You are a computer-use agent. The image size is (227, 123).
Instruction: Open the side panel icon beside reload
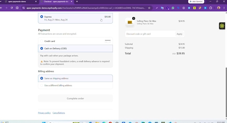point(17,8)
